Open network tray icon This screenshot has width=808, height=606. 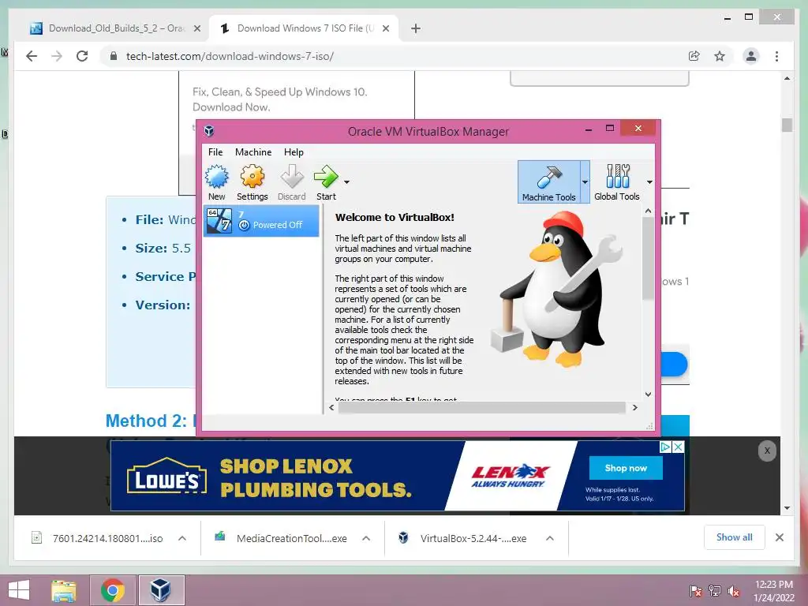point(715,590)
